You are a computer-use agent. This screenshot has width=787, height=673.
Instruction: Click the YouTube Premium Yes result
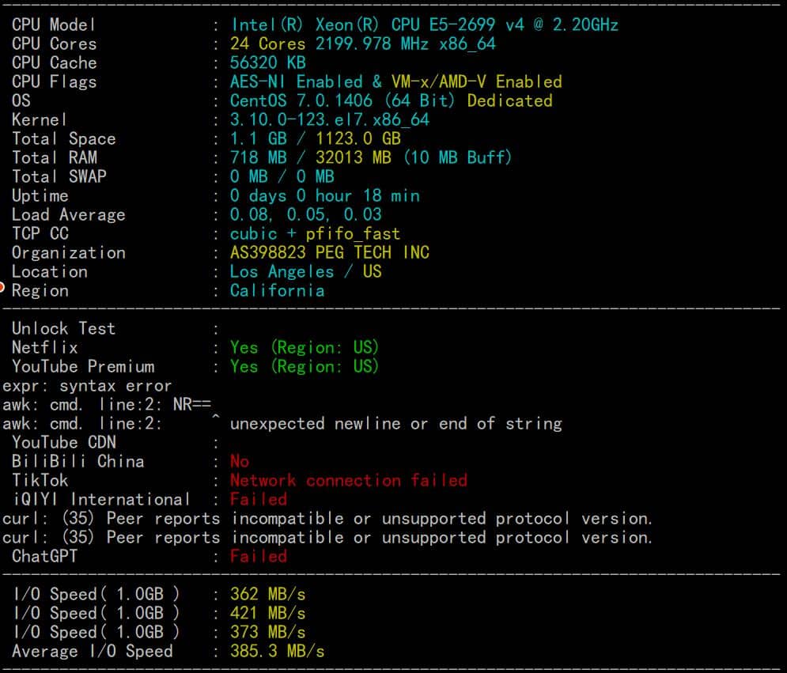click(305, 366)
